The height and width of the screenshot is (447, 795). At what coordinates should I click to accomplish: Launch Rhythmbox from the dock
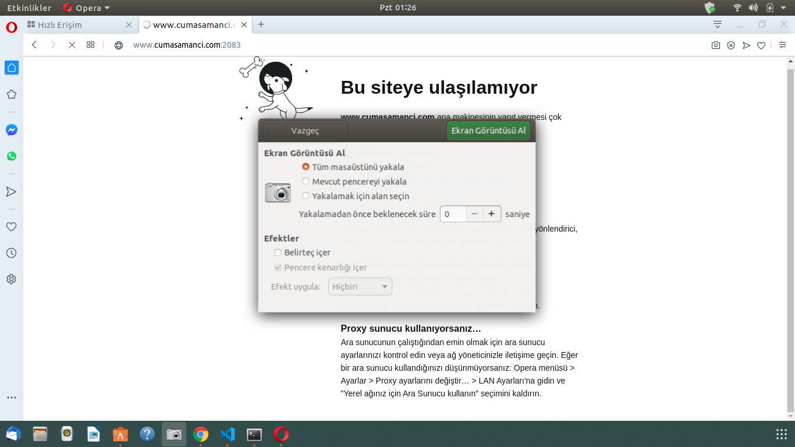(68, 434)
